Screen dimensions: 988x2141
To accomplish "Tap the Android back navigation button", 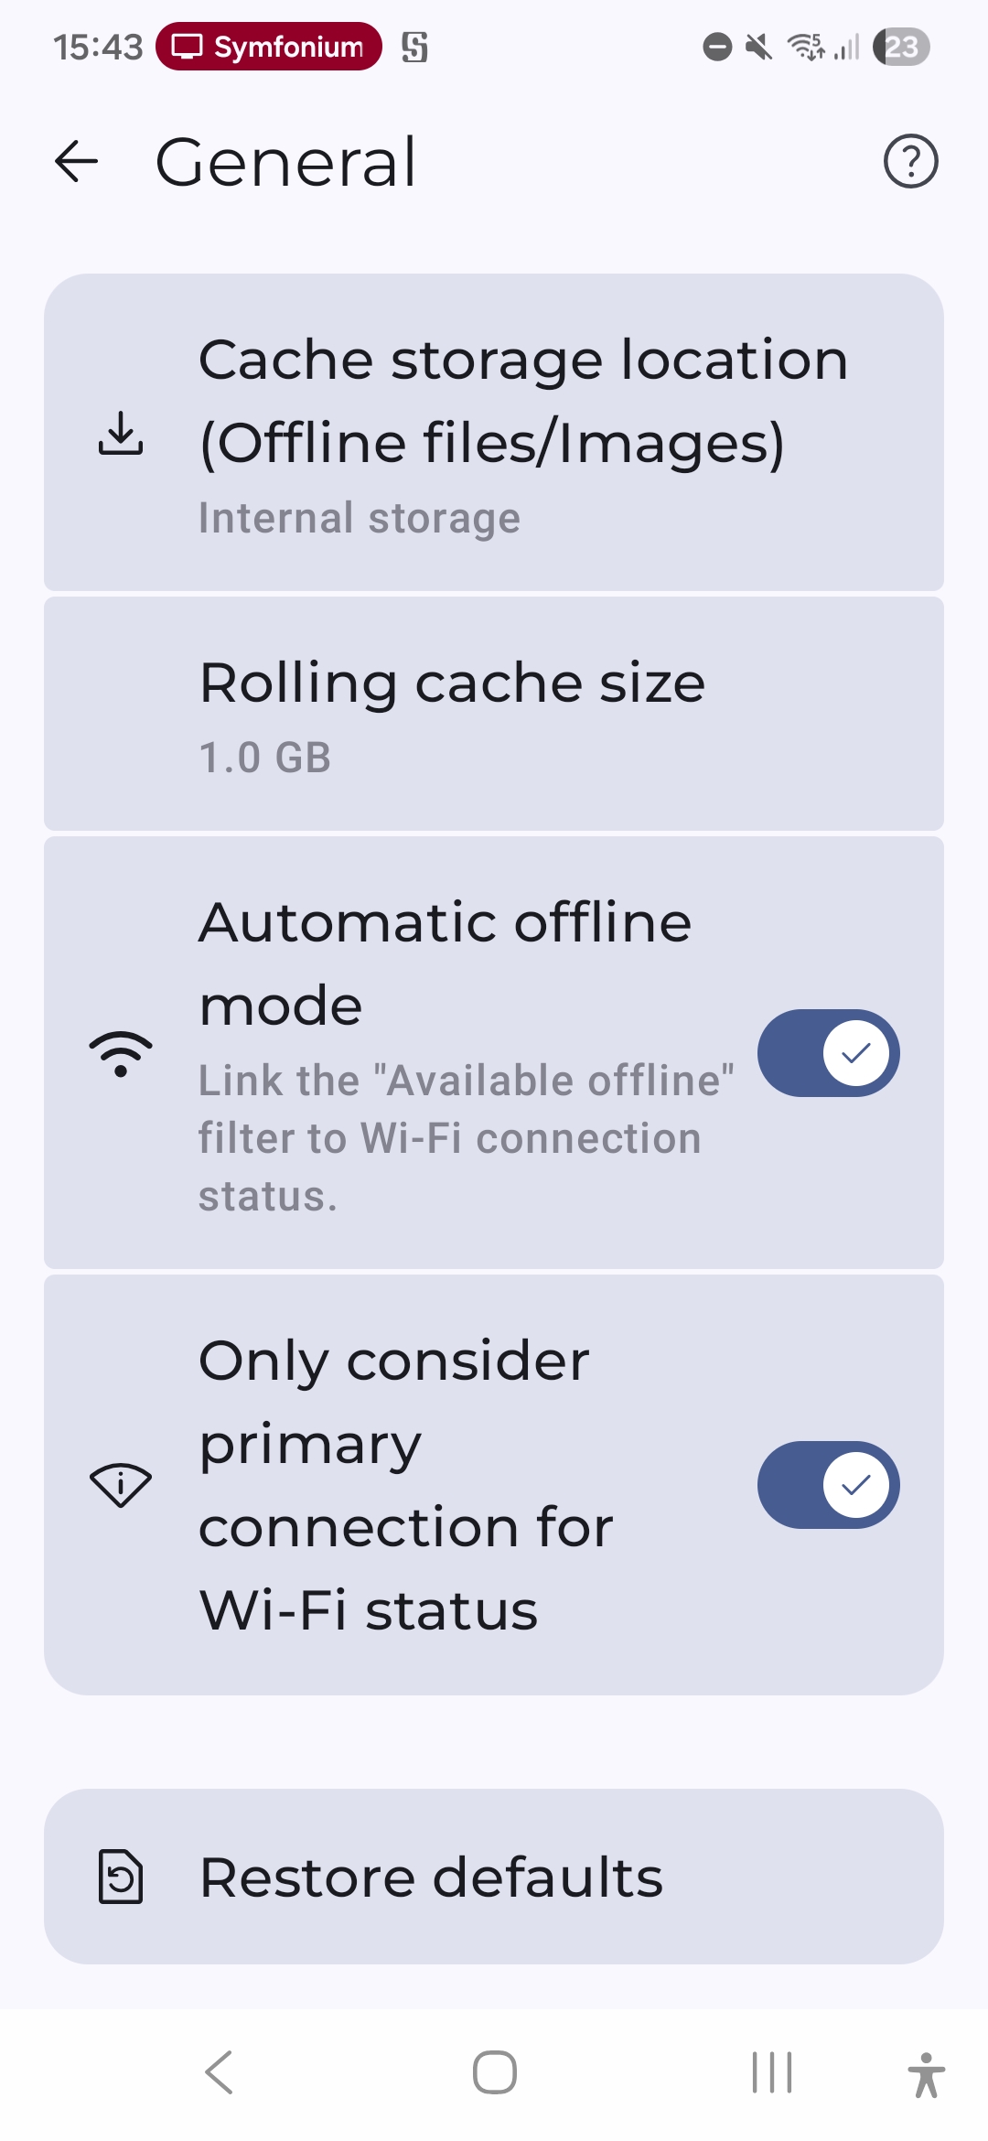I will pyautogui.click(x=220, y=2072).
